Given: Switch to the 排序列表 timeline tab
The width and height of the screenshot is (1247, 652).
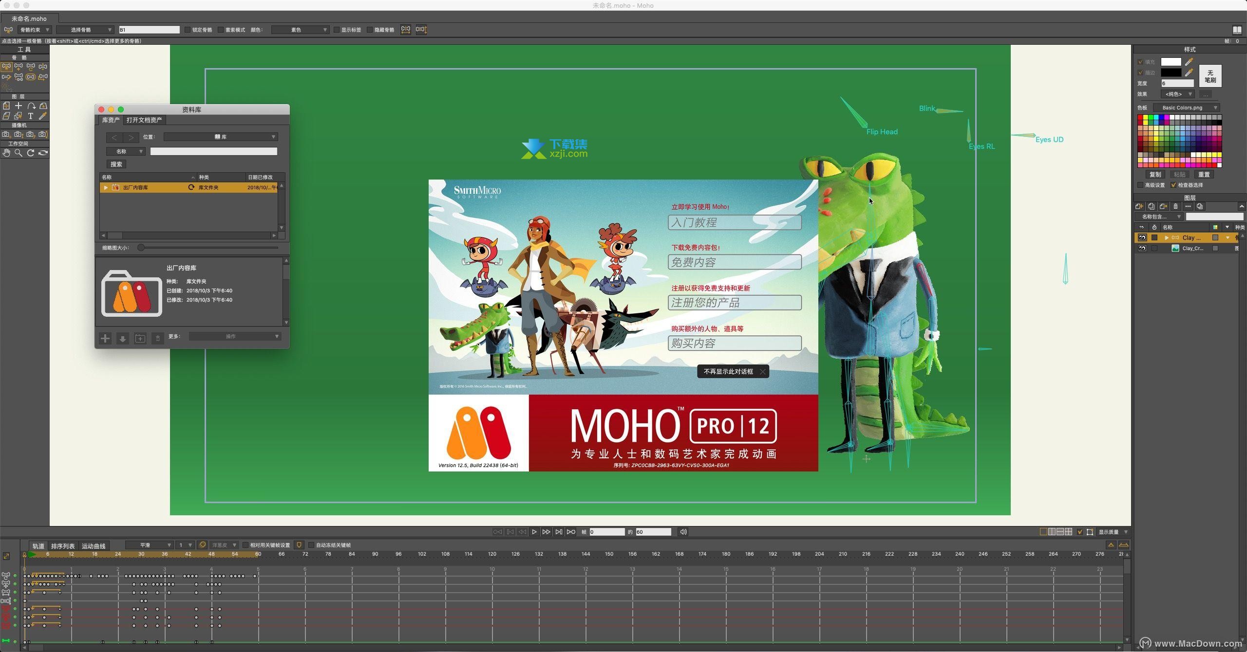Looking at the screenshot, I should [x=63, y=546].
